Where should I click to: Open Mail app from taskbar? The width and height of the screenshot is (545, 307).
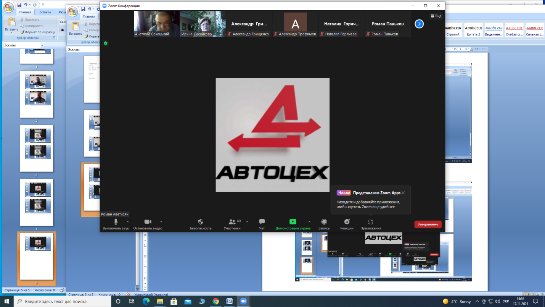click(x=188, y=302)
